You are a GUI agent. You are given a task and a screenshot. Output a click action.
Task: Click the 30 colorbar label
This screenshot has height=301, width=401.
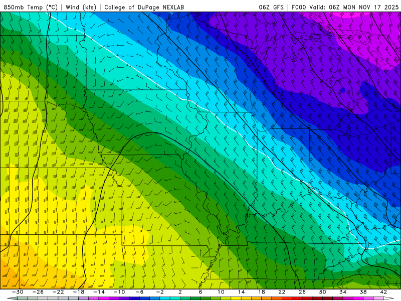322,292
